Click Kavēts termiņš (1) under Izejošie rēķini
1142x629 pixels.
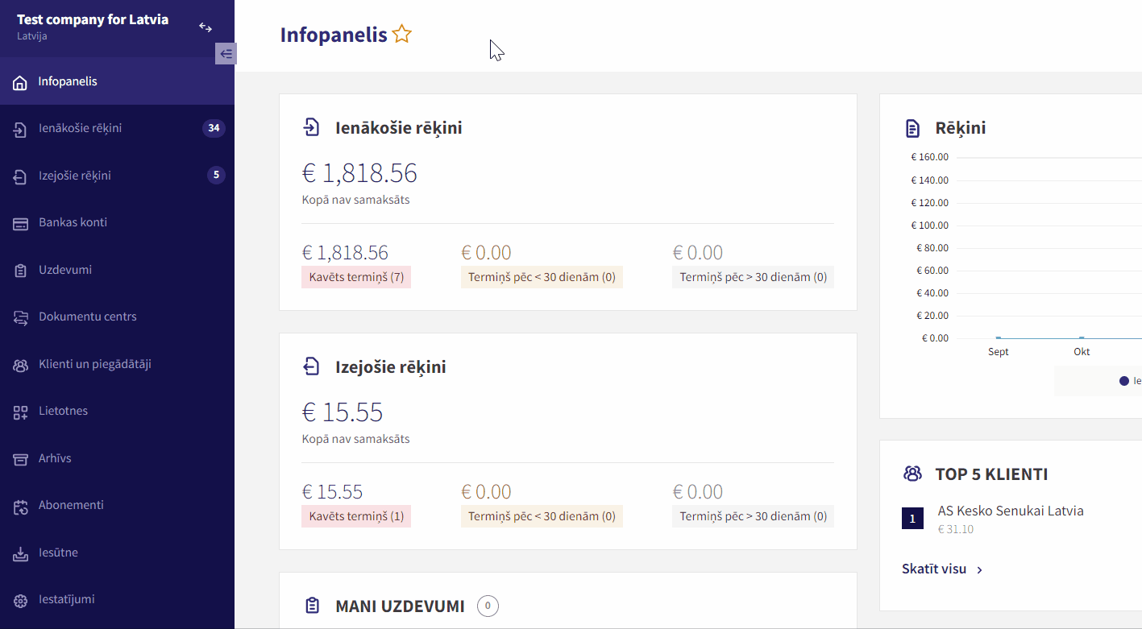tap(356, 516)
